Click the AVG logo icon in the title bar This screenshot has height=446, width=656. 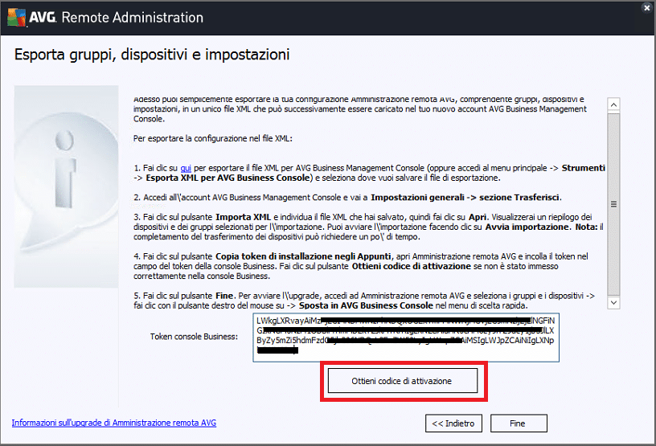(x=16, y=17)
